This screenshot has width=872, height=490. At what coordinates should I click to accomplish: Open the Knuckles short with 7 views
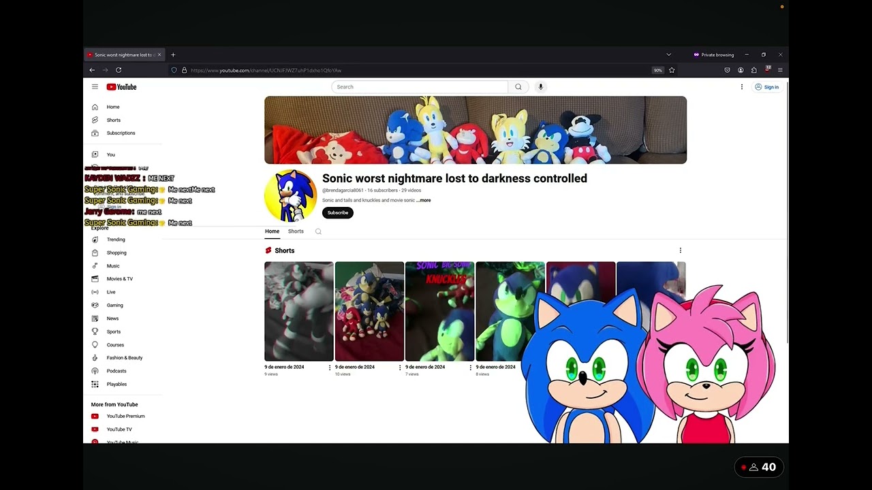pos(439,311)
